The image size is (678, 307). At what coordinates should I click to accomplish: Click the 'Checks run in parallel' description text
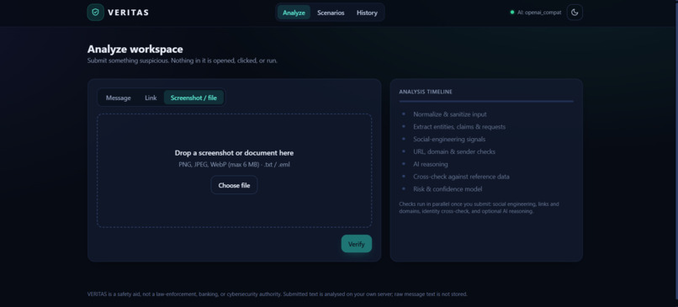pyautogui.click(x=479, y=208)
